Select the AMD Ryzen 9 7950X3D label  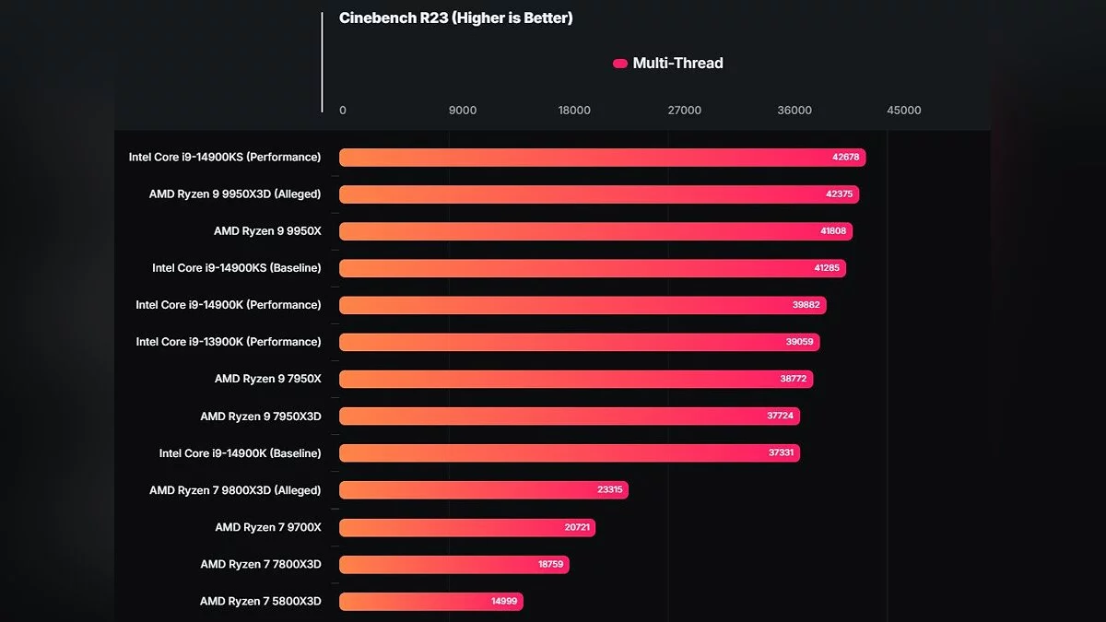click(x=261, y=417)
